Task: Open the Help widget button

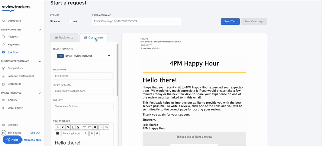Action: pos(12,140)
